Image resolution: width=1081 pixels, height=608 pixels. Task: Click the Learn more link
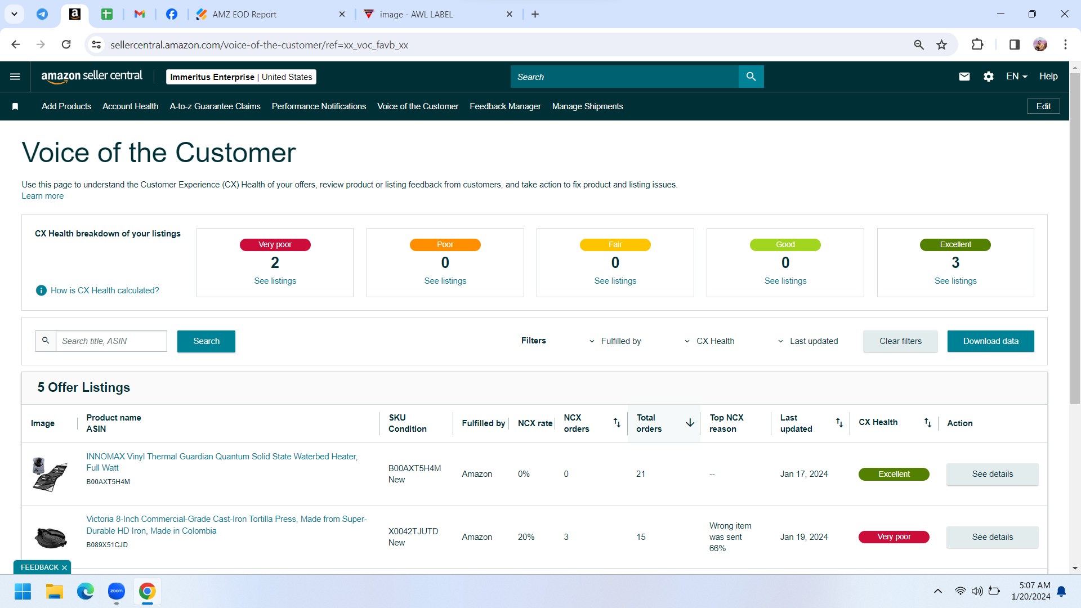[x=43, y=196]
